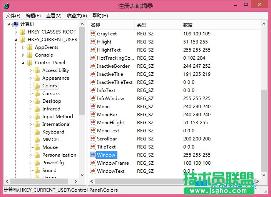Click data 100 100 100 of WindowFrame

197,163
